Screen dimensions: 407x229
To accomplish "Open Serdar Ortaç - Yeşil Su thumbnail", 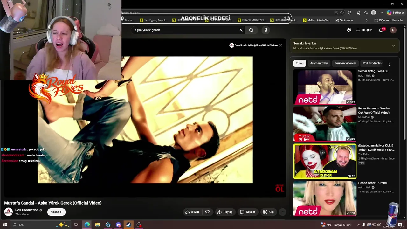I will coord(325,87).
